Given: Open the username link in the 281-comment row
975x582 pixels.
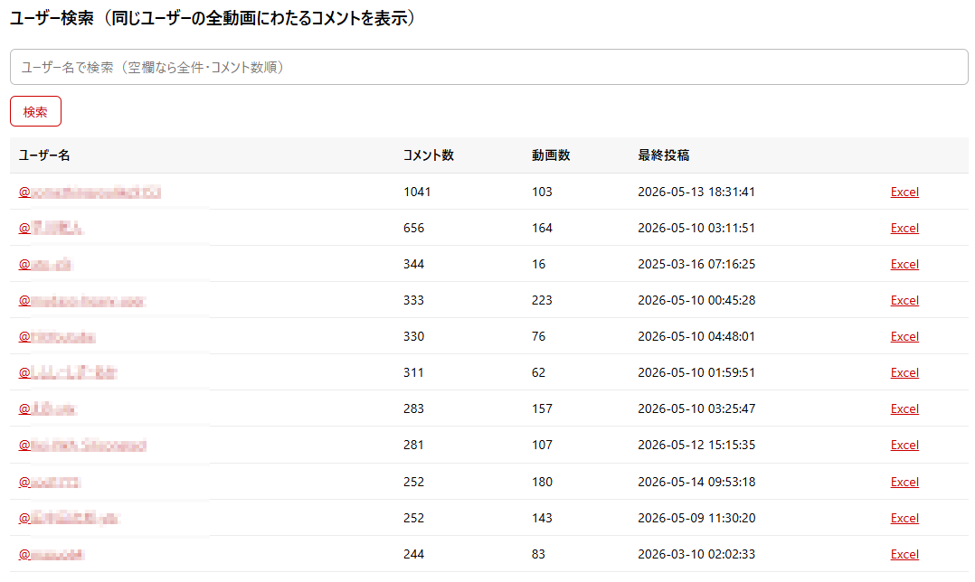Looking at the screenshot, I should tap(82, 446).
